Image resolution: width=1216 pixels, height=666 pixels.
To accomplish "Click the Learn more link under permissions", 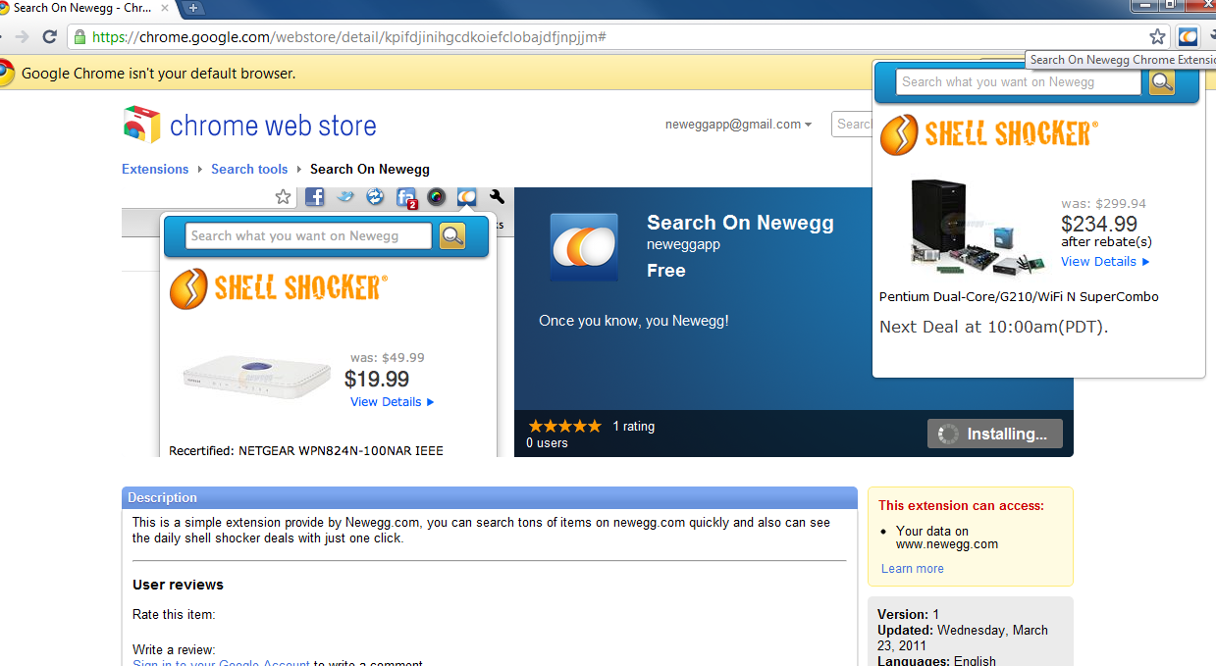I will (x=912, y=569).
